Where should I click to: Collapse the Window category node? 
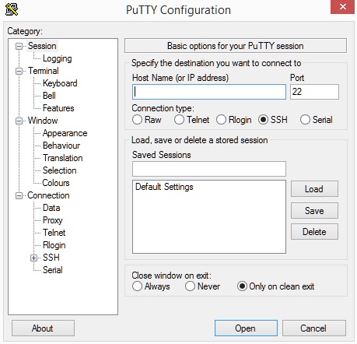[x=19, y=121]
